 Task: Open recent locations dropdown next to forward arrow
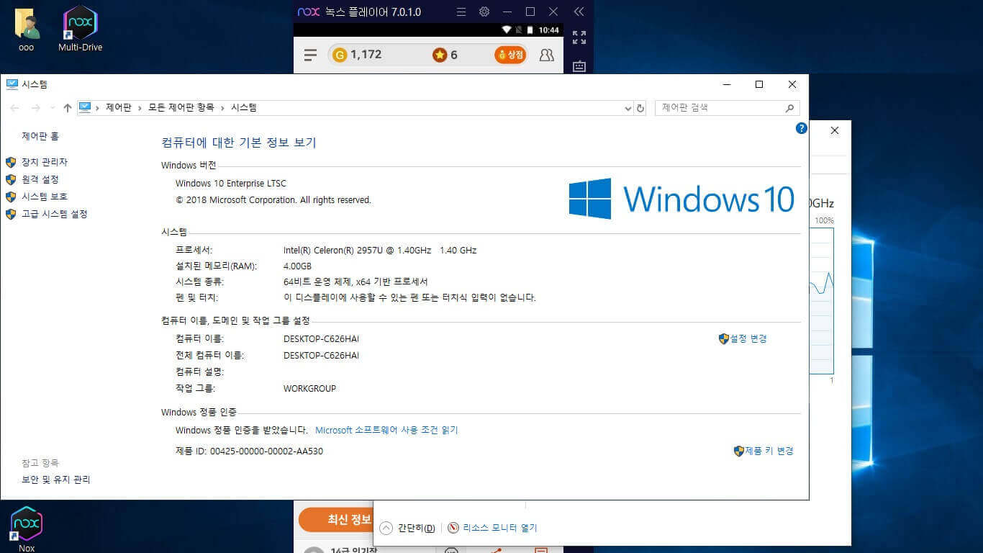click(53, 108)
